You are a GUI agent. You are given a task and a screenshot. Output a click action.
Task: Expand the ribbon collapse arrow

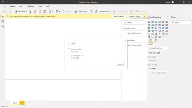pos(190,13)
